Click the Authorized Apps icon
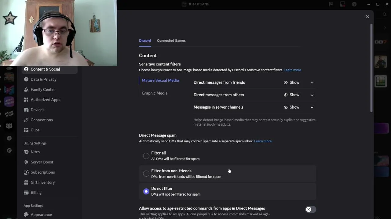Screen dimensions: 391x219 click(x=26, y=99)
